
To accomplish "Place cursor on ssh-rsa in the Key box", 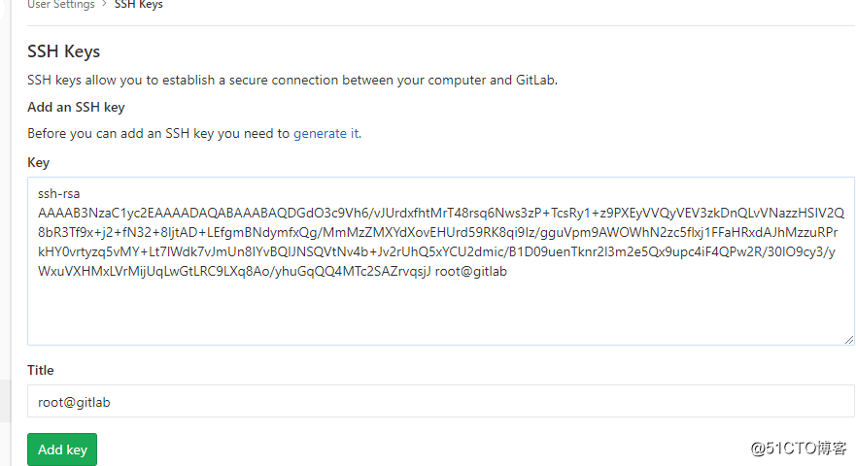I will point(59,193).
